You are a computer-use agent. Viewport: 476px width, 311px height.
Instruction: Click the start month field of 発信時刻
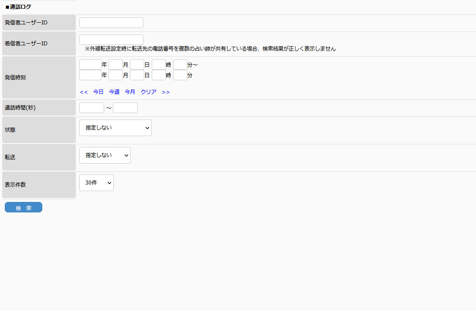116,65
